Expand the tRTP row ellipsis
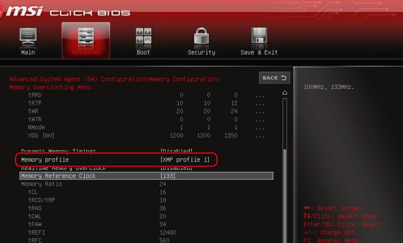The width and height of the screenshot is (403, 243). (259, 103)
